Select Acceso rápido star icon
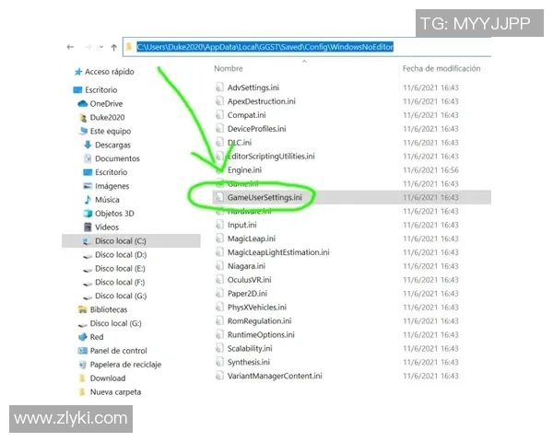553x442 pixels. pyautogui.click(x=77, y=72)
